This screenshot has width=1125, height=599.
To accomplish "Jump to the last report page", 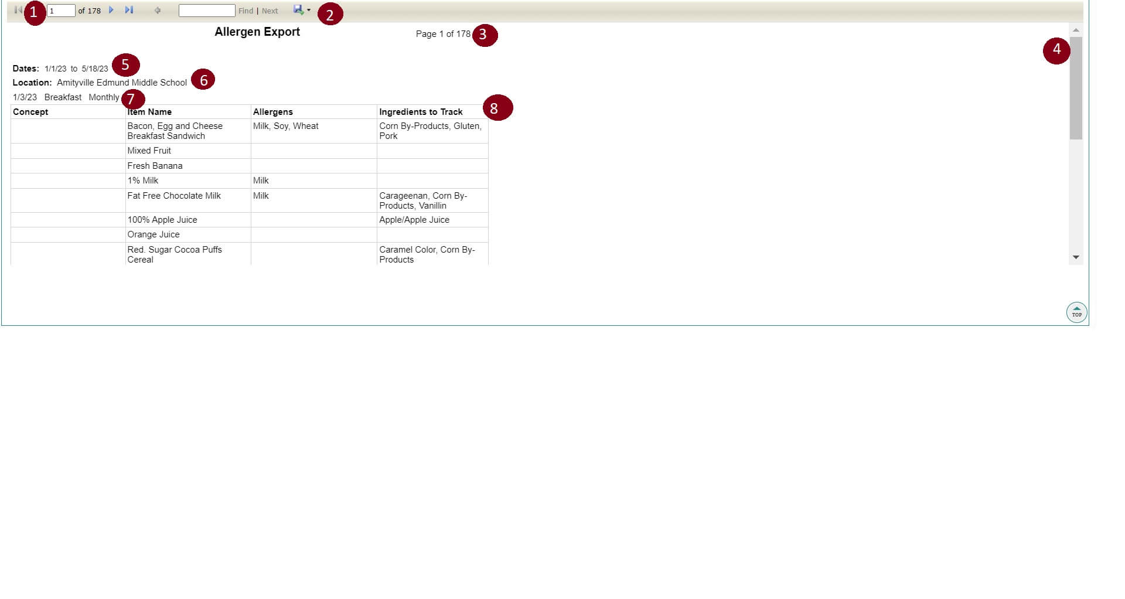I will [x=129, y=10].
